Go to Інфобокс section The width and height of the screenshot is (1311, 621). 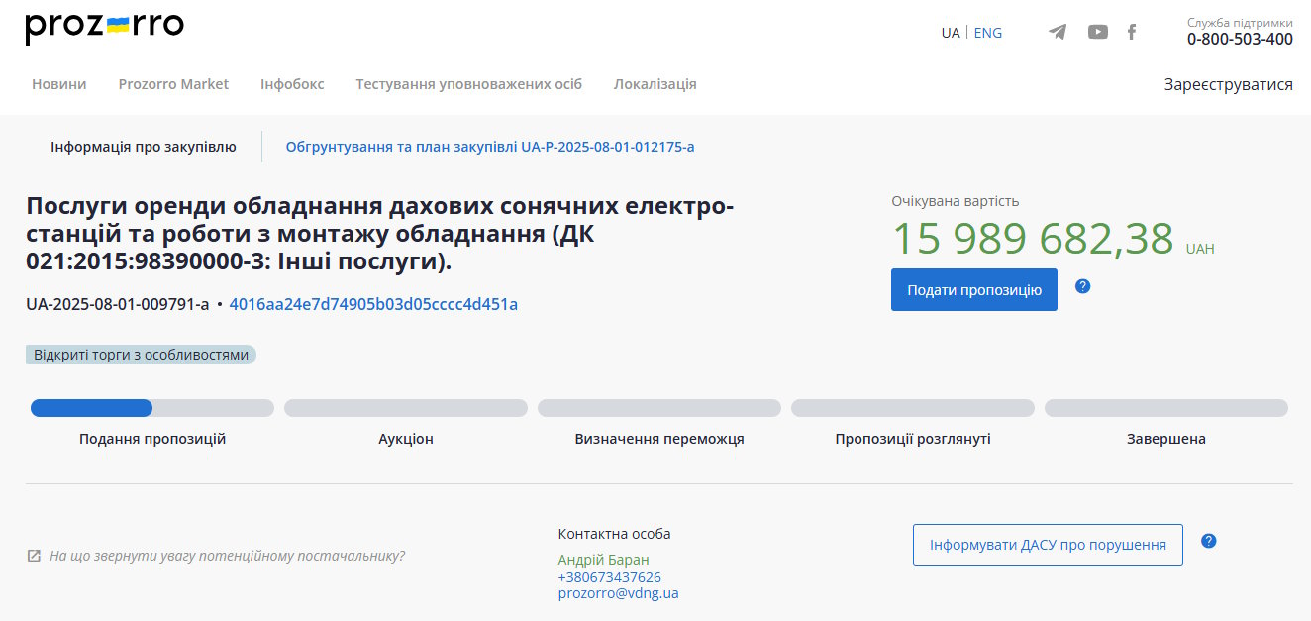[x=292, y=84]
